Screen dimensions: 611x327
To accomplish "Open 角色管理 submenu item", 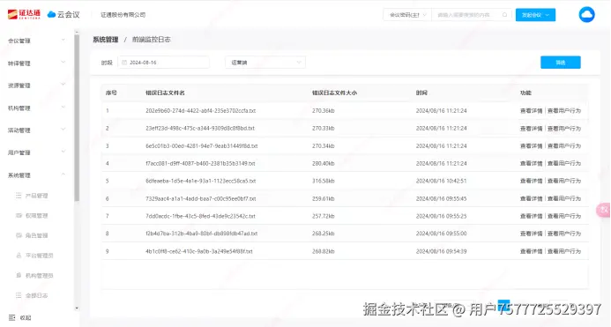I will coord(37,235).
